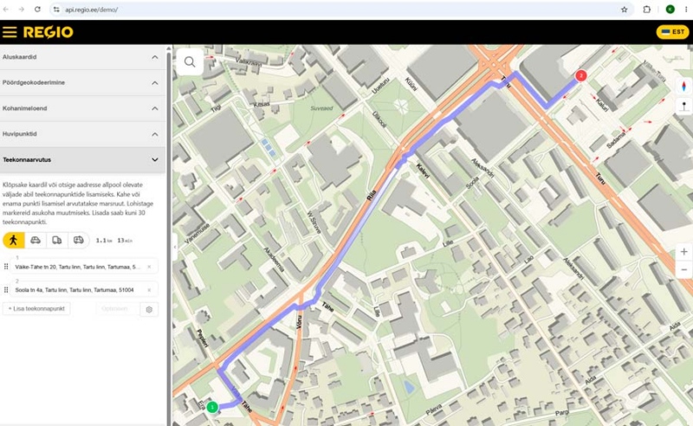Click the Kitsas street label

262,104
